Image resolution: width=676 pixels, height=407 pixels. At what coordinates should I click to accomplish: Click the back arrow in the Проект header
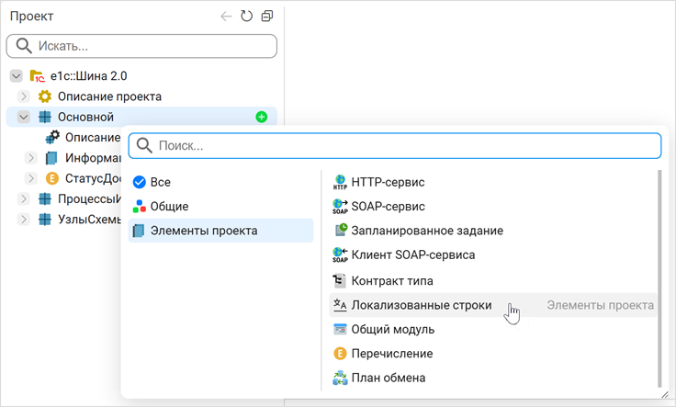226,17
